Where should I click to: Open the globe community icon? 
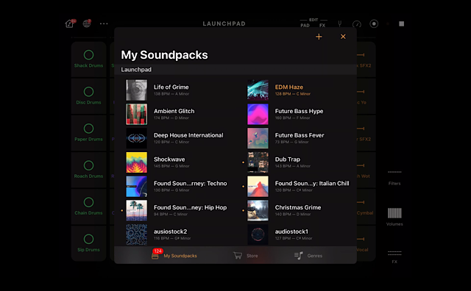click(x=87, y=24)
